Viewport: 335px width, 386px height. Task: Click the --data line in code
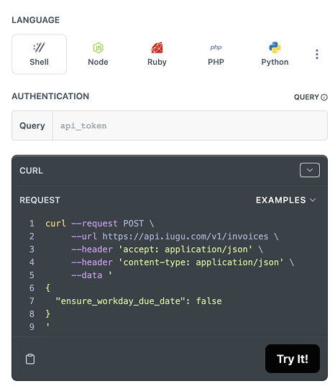[x=91, y=275]
